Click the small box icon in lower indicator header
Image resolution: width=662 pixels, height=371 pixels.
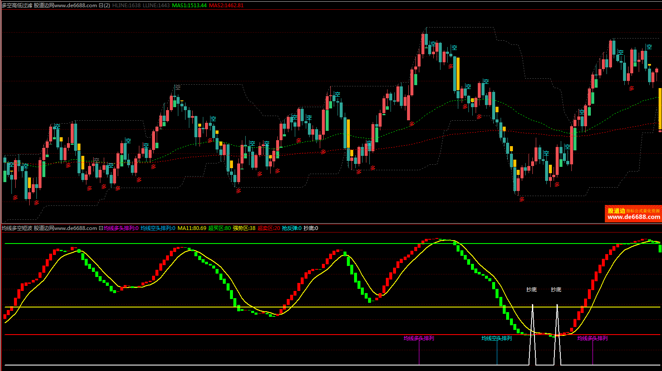(x=101, y=228)
